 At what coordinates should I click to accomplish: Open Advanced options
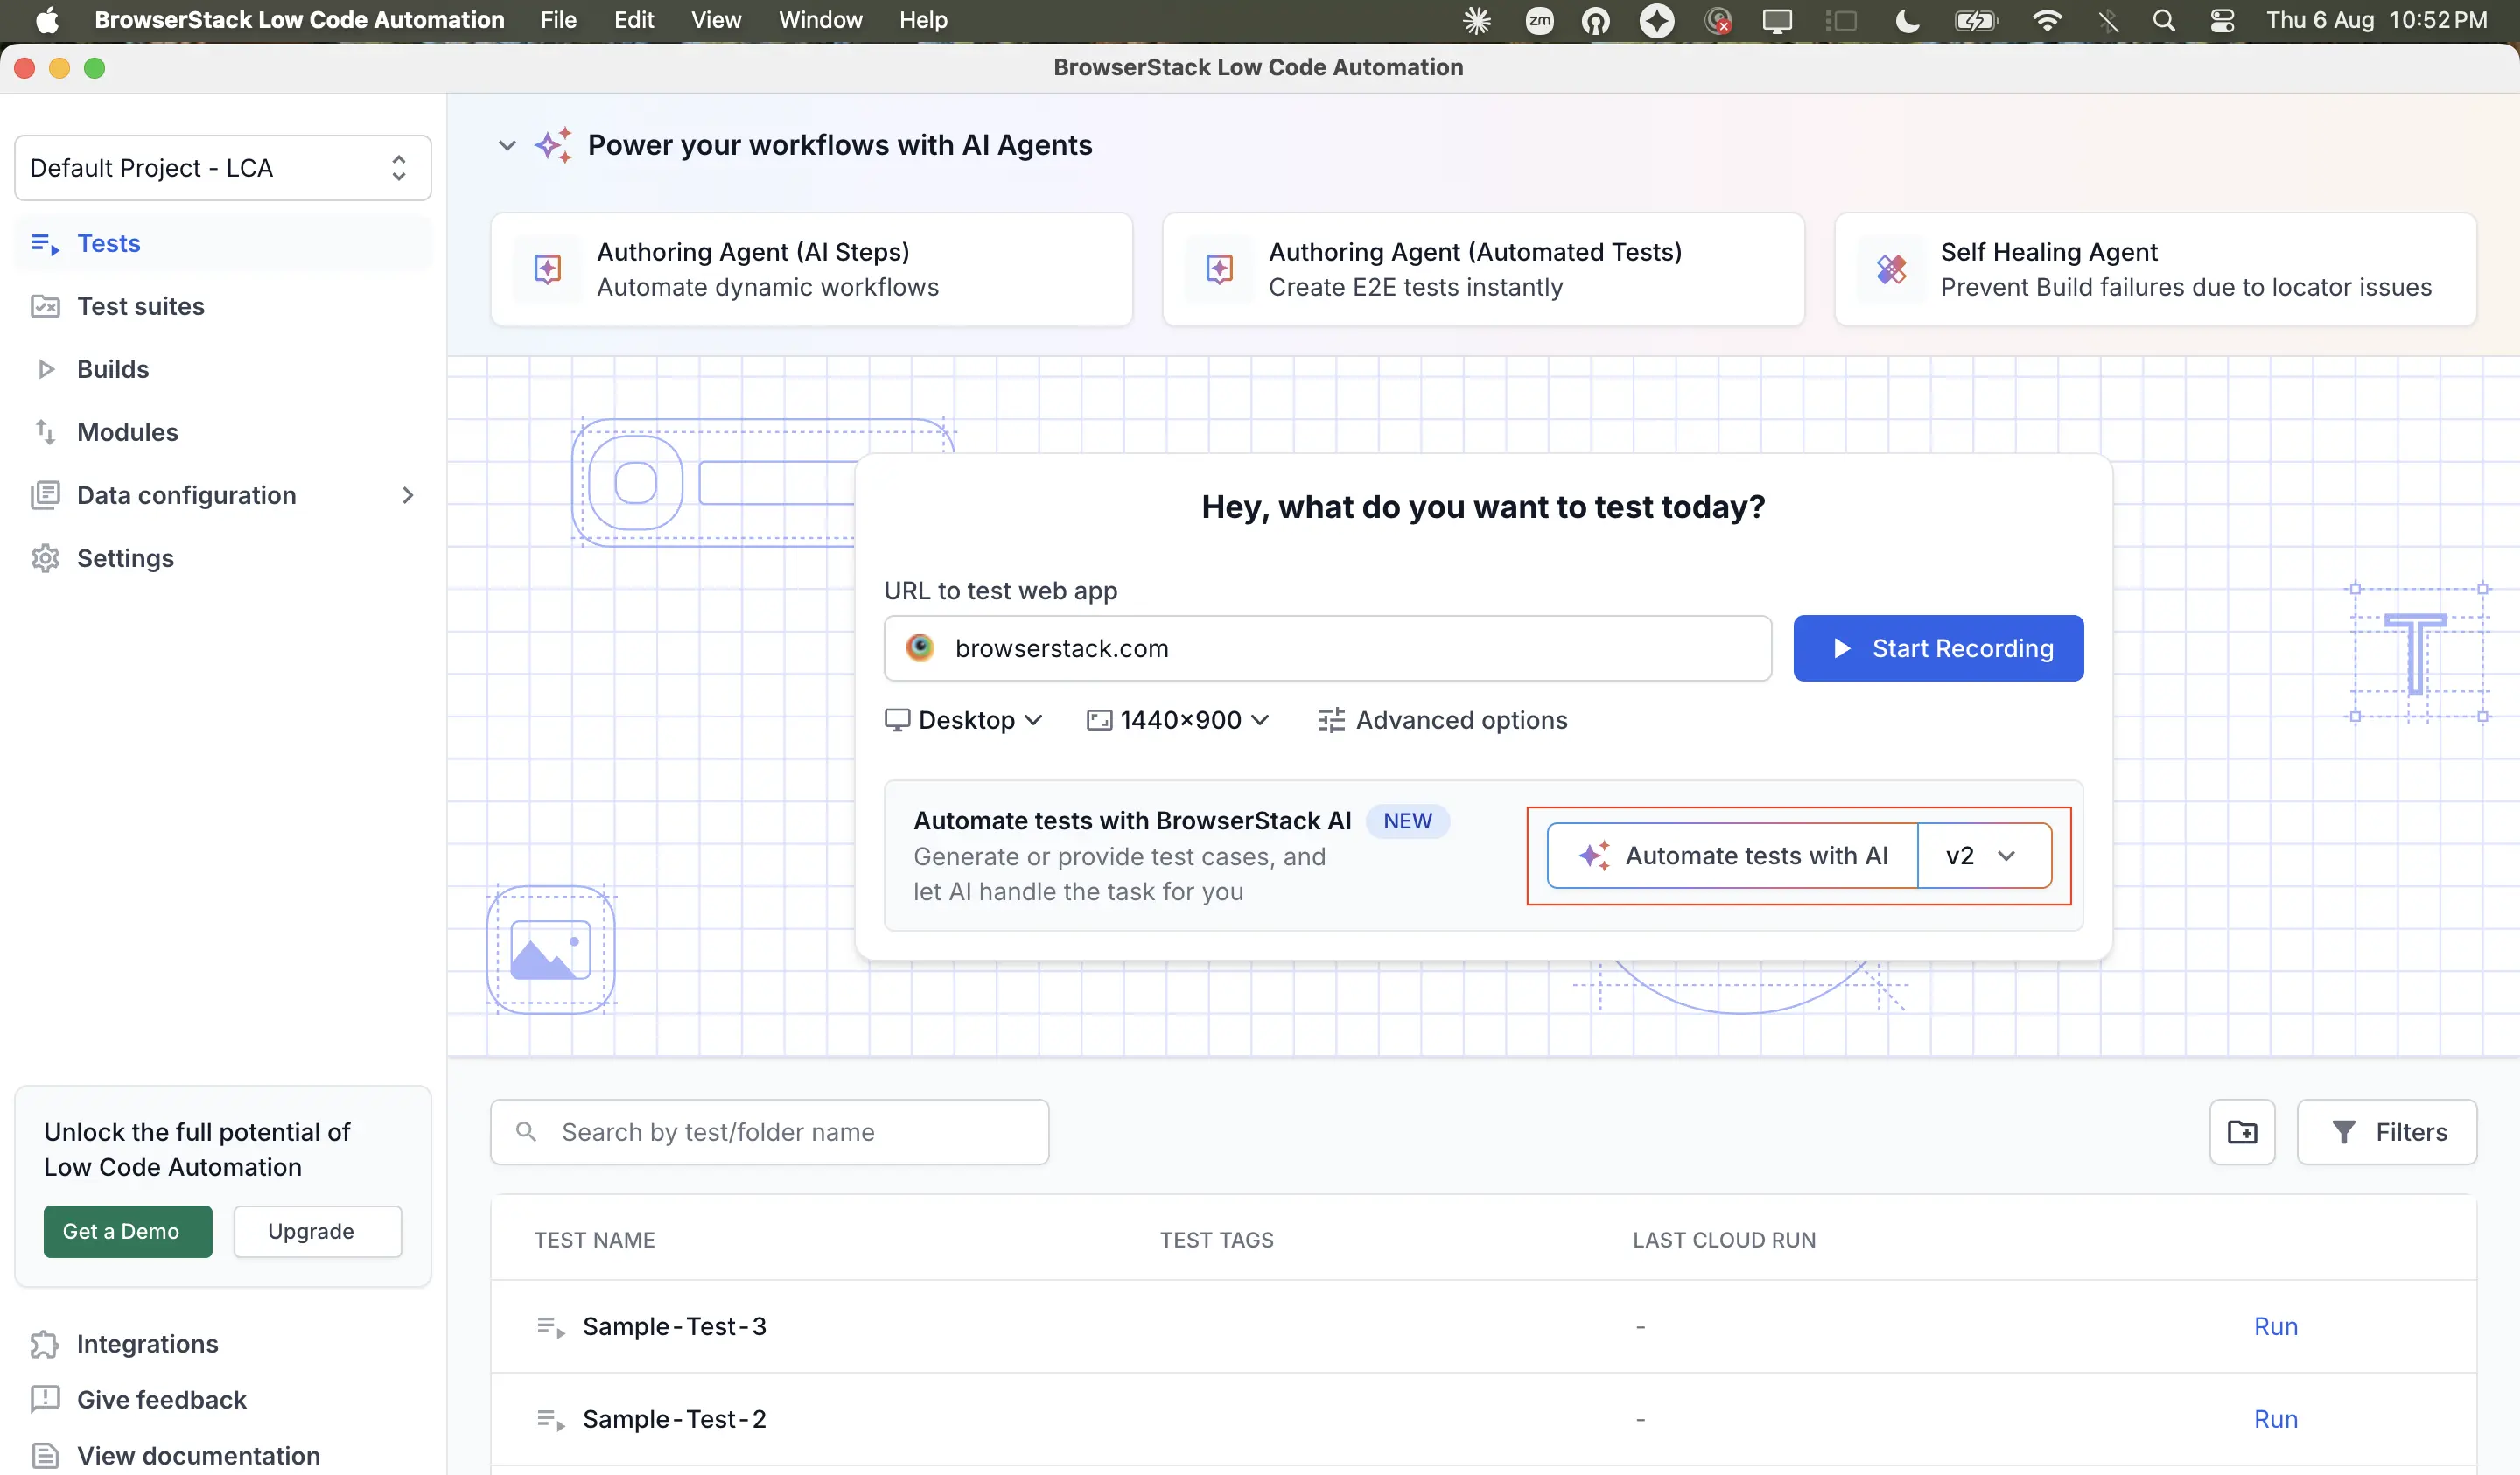pos(1442,720)
